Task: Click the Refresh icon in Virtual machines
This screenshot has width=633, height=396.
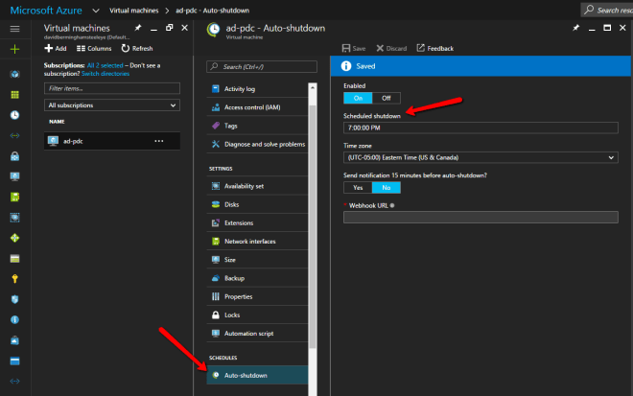Action: click(x=136, y=48)
